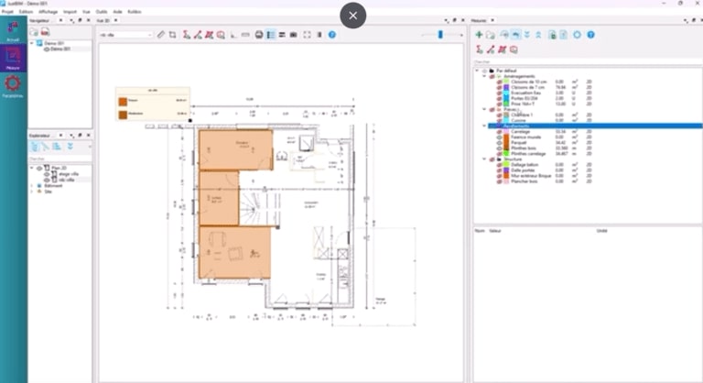This screenshot has width=703, height=383.
Task: Select area measurement tool in view toolbar
Action: point(209,35)
